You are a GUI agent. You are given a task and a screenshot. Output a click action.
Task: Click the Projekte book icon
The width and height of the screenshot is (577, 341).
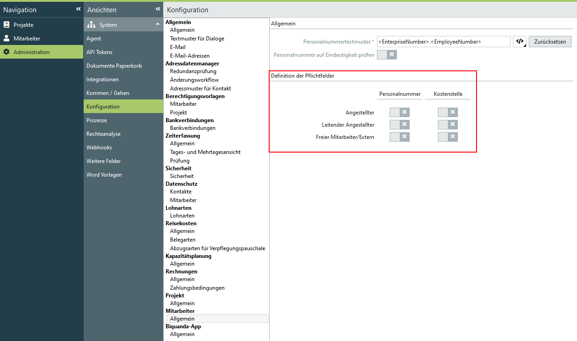6,25
